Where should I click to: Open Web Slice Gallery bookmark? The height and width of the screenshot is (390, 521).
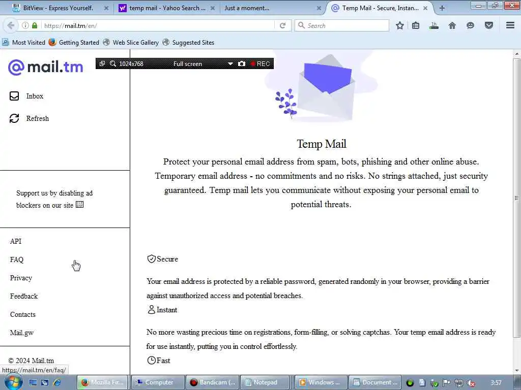tap(131, 43)
